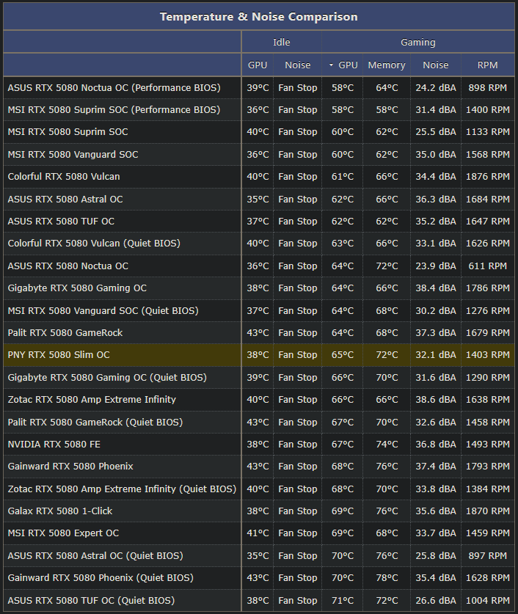
Task: Select the Colorful RTX 5080 Vulcan name
Action: 64,177
